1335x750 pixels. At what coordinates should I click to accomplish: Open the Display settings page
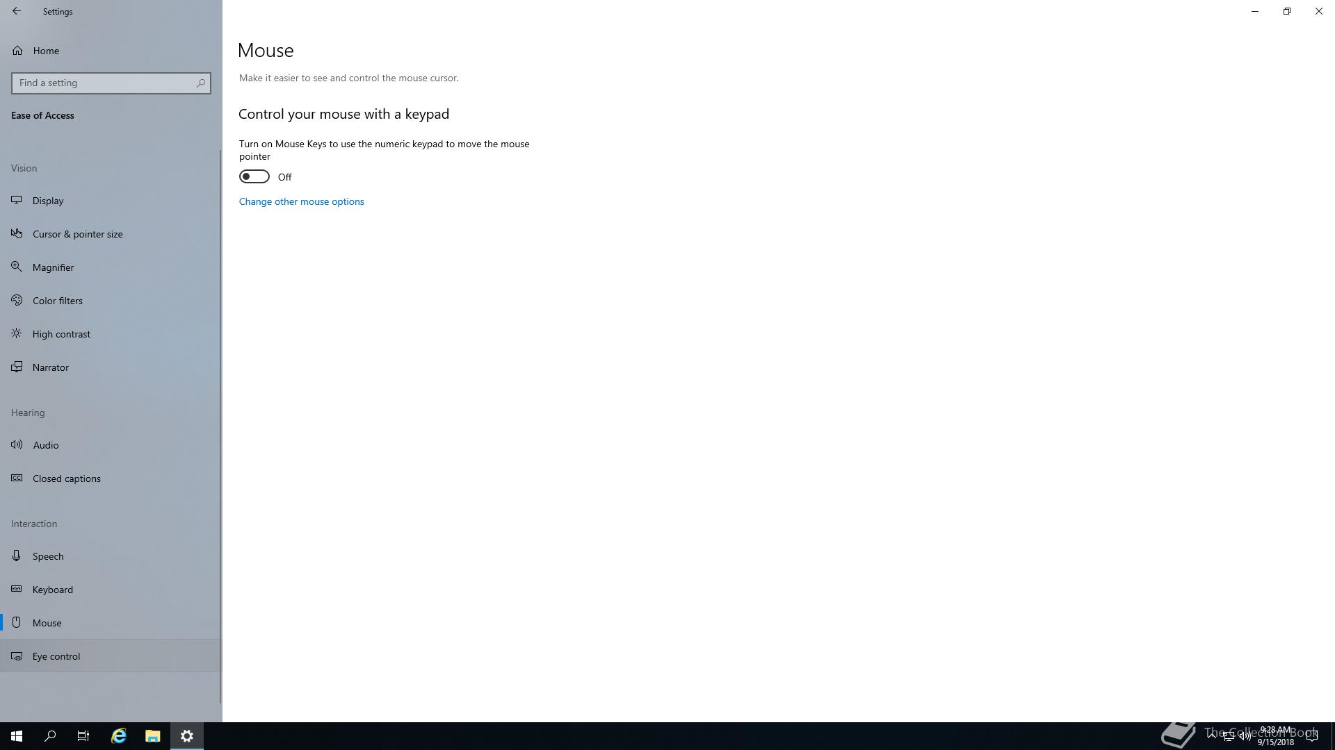tap(111, 201)
